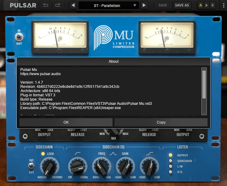
Task: Copy A to B with arrow button
Action: pyautogui.click(x=206, y=5)
